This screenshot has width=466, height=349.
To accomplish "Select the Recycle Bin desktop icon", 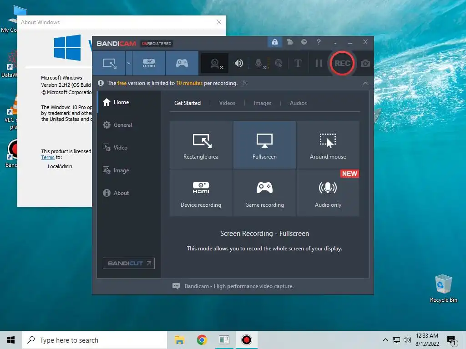I will tap(443, 289).
